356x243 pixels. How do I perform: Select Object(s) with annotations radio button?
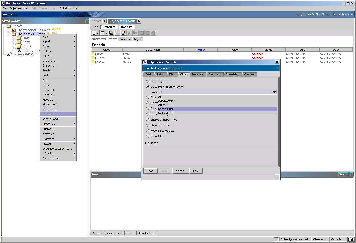point(148,87)
